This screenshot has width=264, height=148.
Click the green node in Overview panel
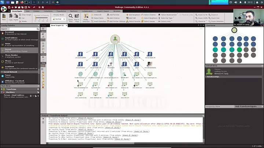pyautogui.click(x=239, y=49)
